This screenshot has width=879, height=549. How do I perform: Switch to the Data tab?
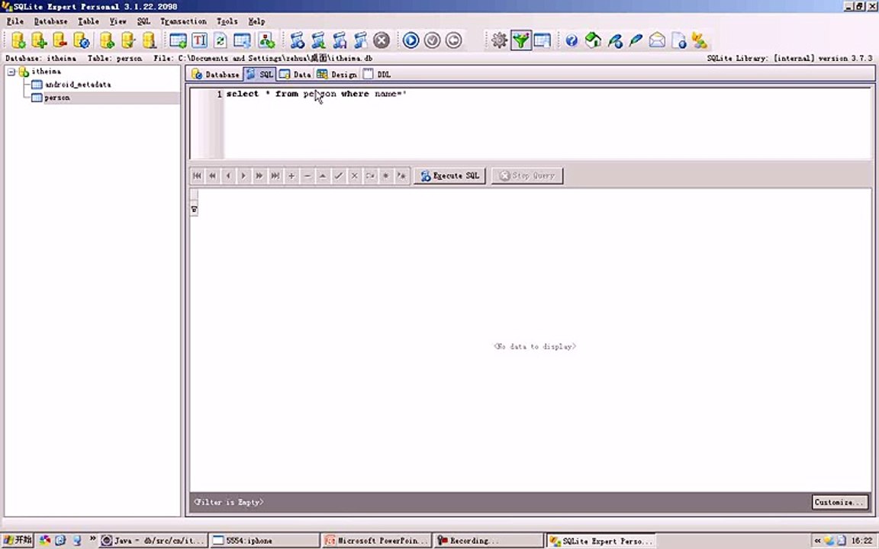[295, 74]
